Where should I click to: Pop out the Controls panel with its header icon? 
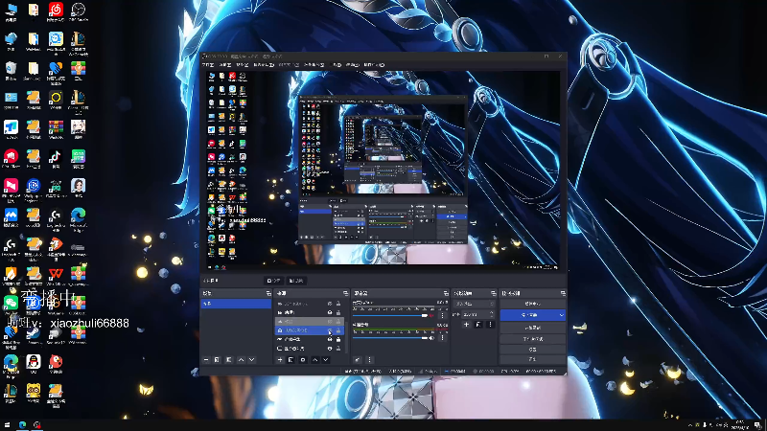point(563,294)
